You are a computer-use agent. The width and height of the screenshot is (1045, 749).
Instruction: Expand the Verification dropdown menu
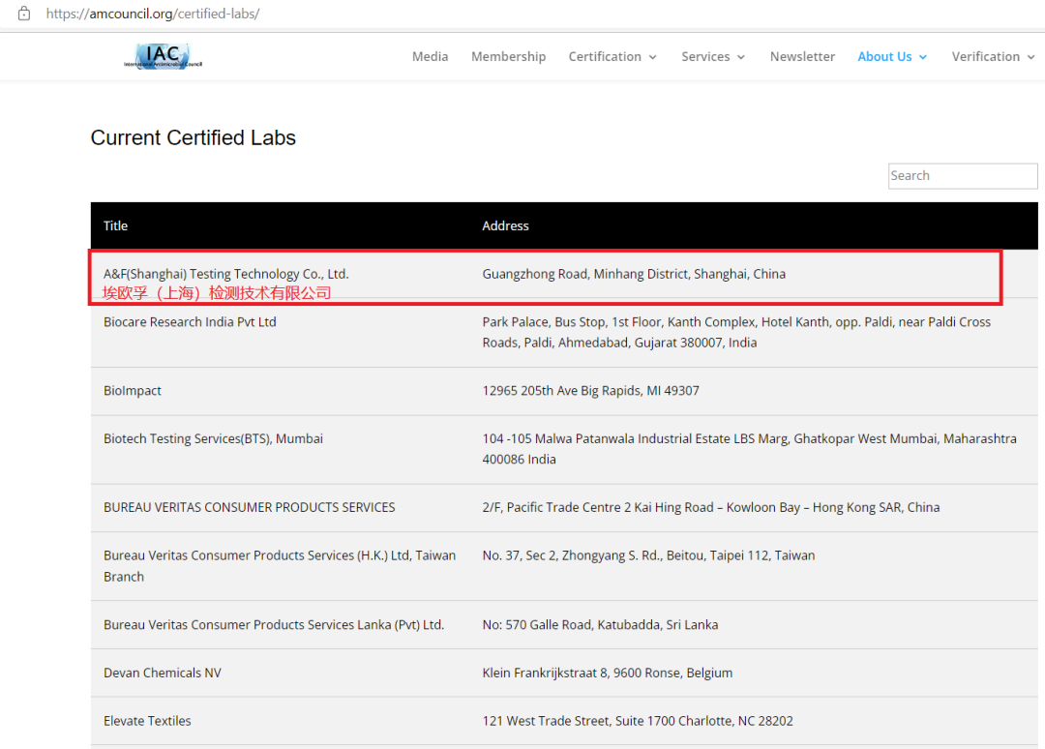pyautogui.click(x=992, y=56)
